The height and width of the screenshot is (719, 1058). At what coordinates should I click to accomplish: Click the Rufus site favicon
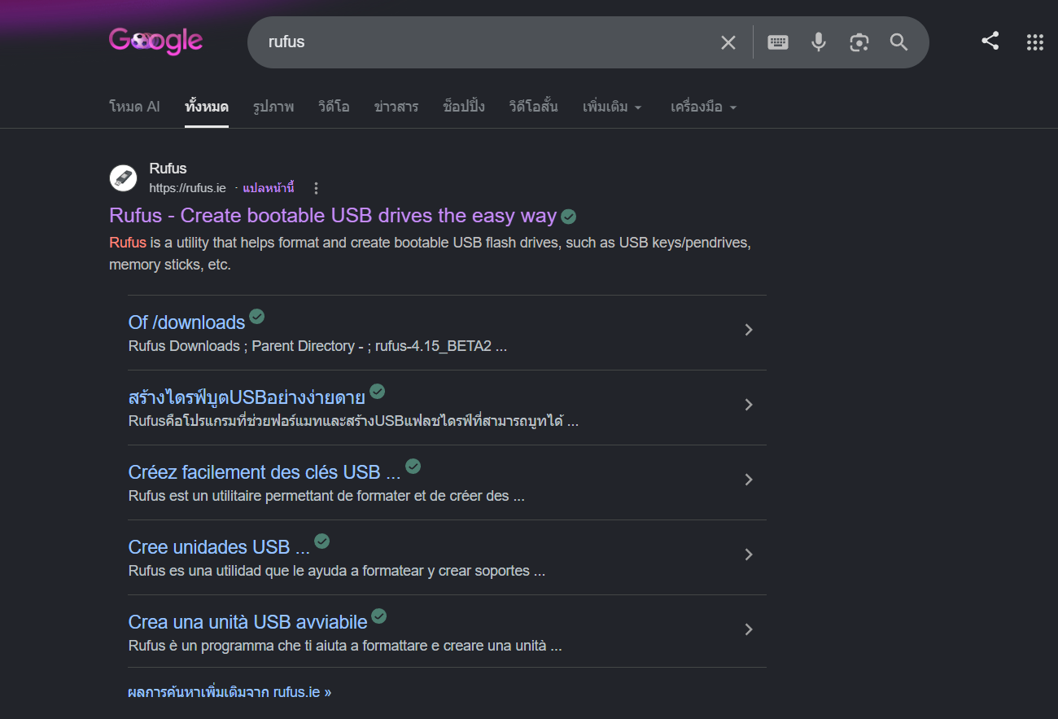pos(123,178)
